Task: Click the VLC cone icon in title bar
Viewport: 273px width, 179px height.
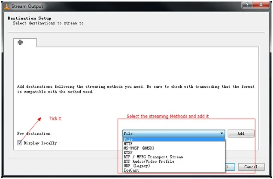Action: (x=6, y=6)
